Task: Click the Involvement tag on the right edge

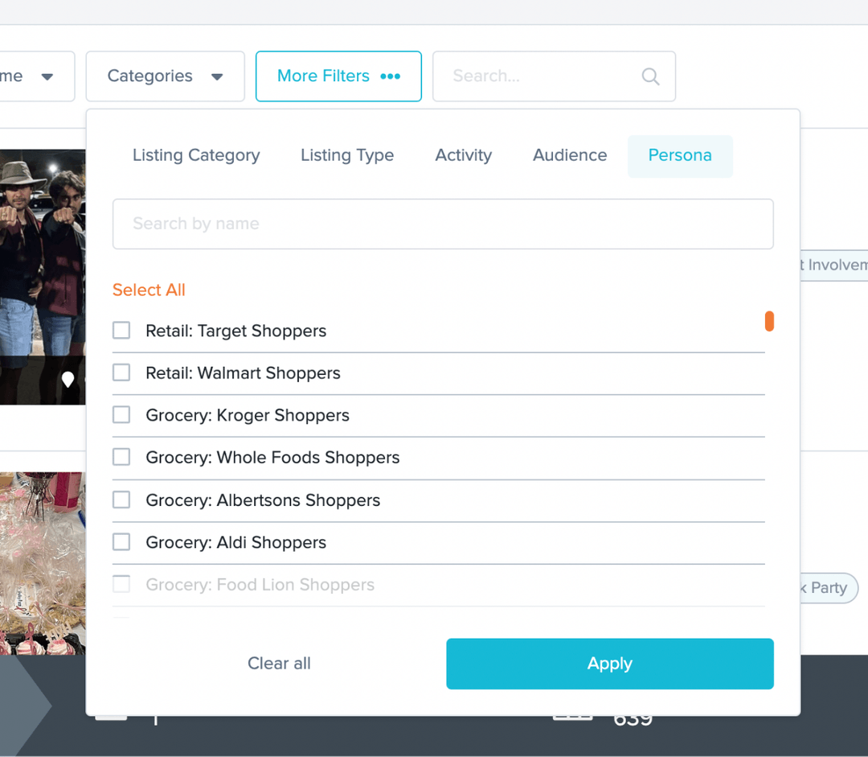Action: point(836,265)
